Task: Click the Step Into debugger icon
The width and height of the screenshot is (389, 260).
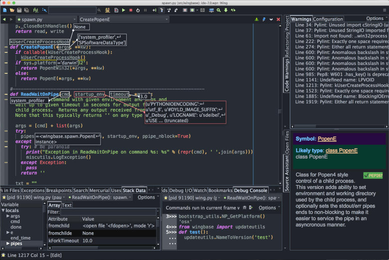Action: pyautogui.click(x=161, y=10)
